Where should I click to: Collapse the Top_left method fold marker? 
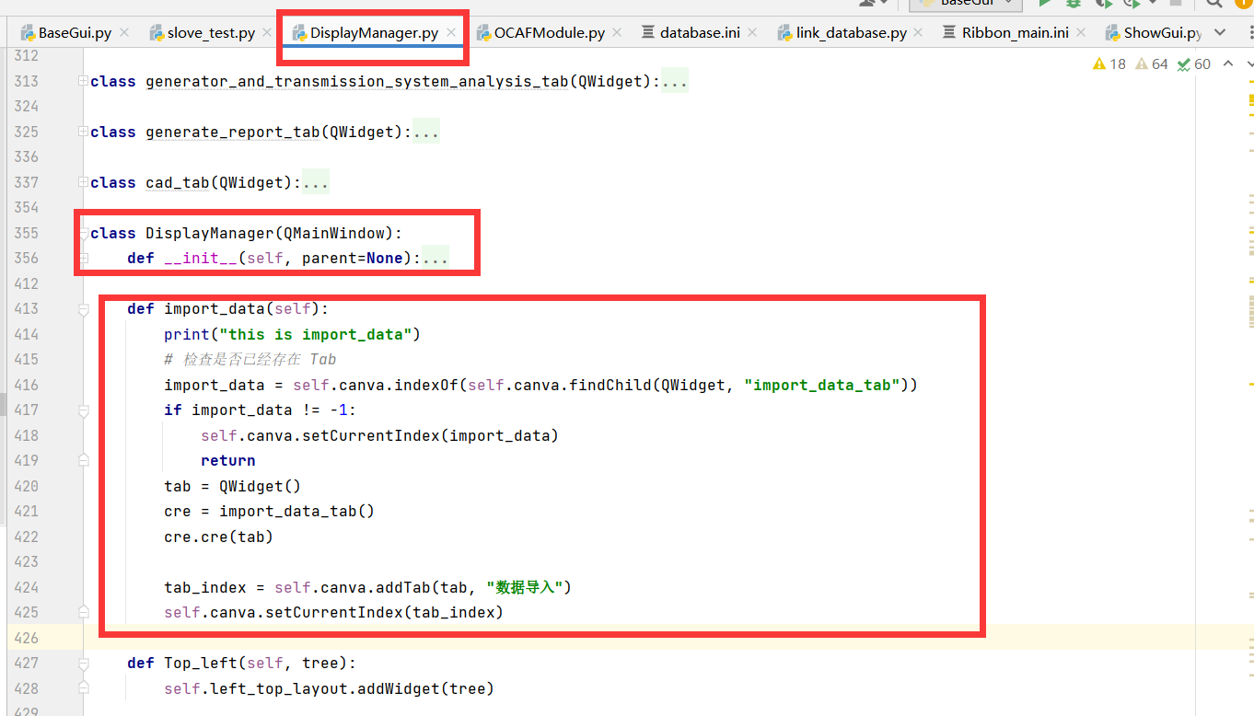[84, 664]
